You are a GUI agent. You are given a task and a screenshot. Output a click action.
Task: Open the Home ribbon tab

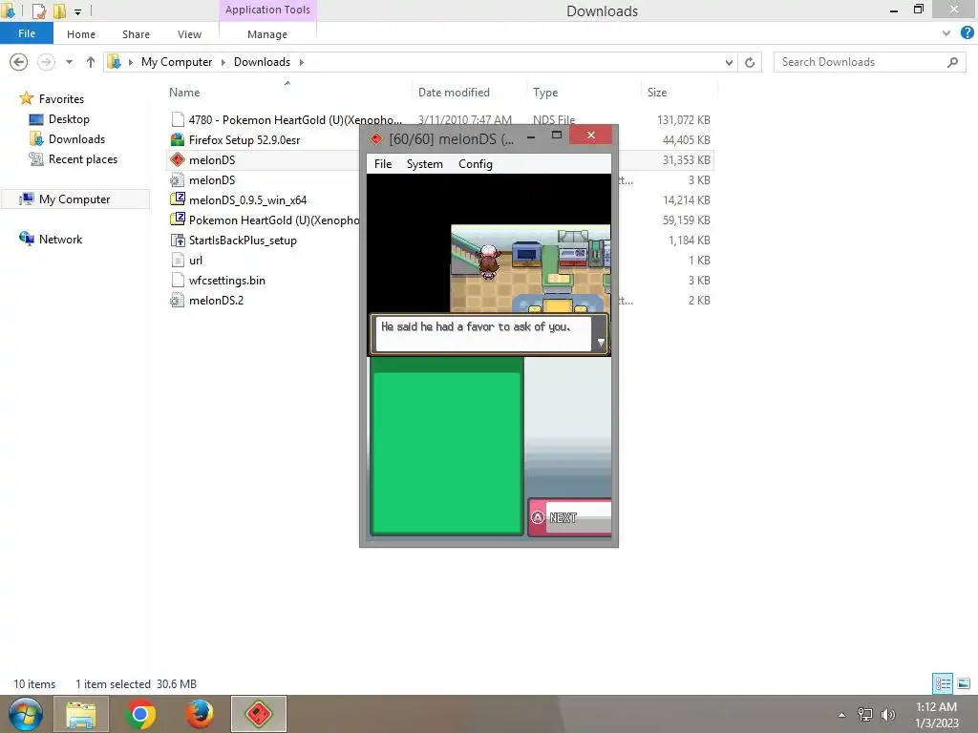[x=81, y=34]
